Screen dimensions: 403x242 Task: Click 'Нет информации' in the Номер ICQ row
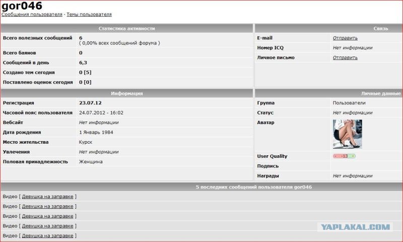[x=353, y=48]
